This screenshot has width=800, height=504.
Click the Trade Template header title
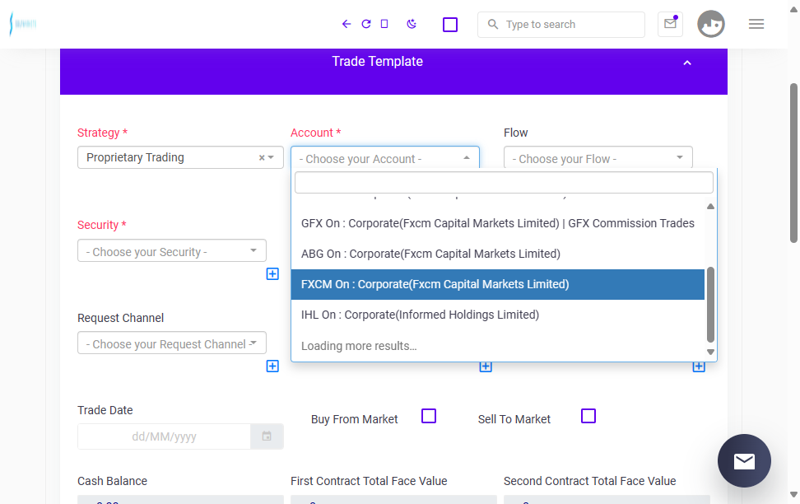pyautogui.click(x=378, y=61)
